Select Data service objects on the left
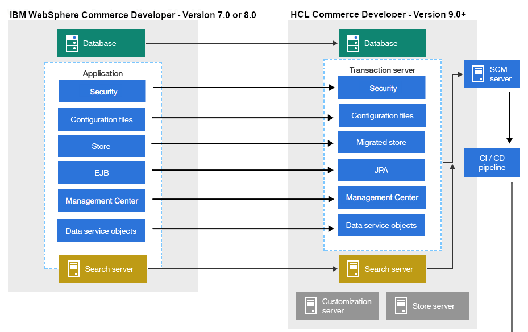The width and height of the screenshot is (528, 332). [101, 231]
